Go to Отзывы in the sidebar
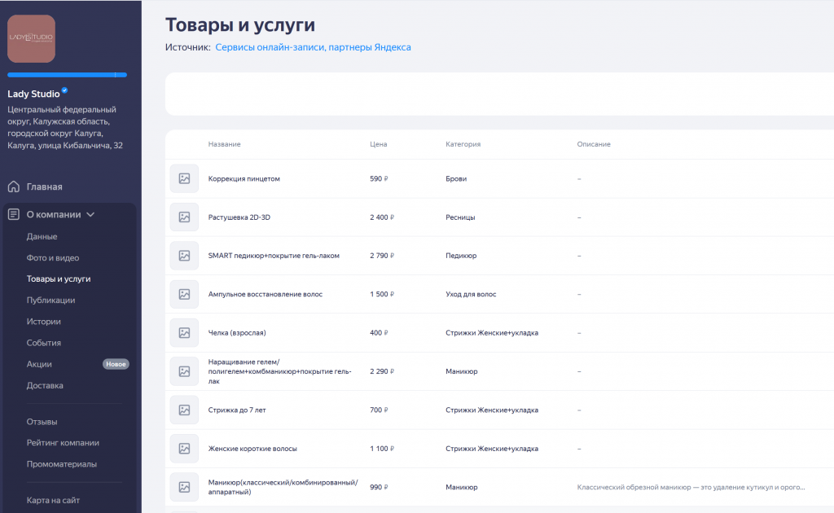The width and height of the screenshot is (834, 513). 42,422
